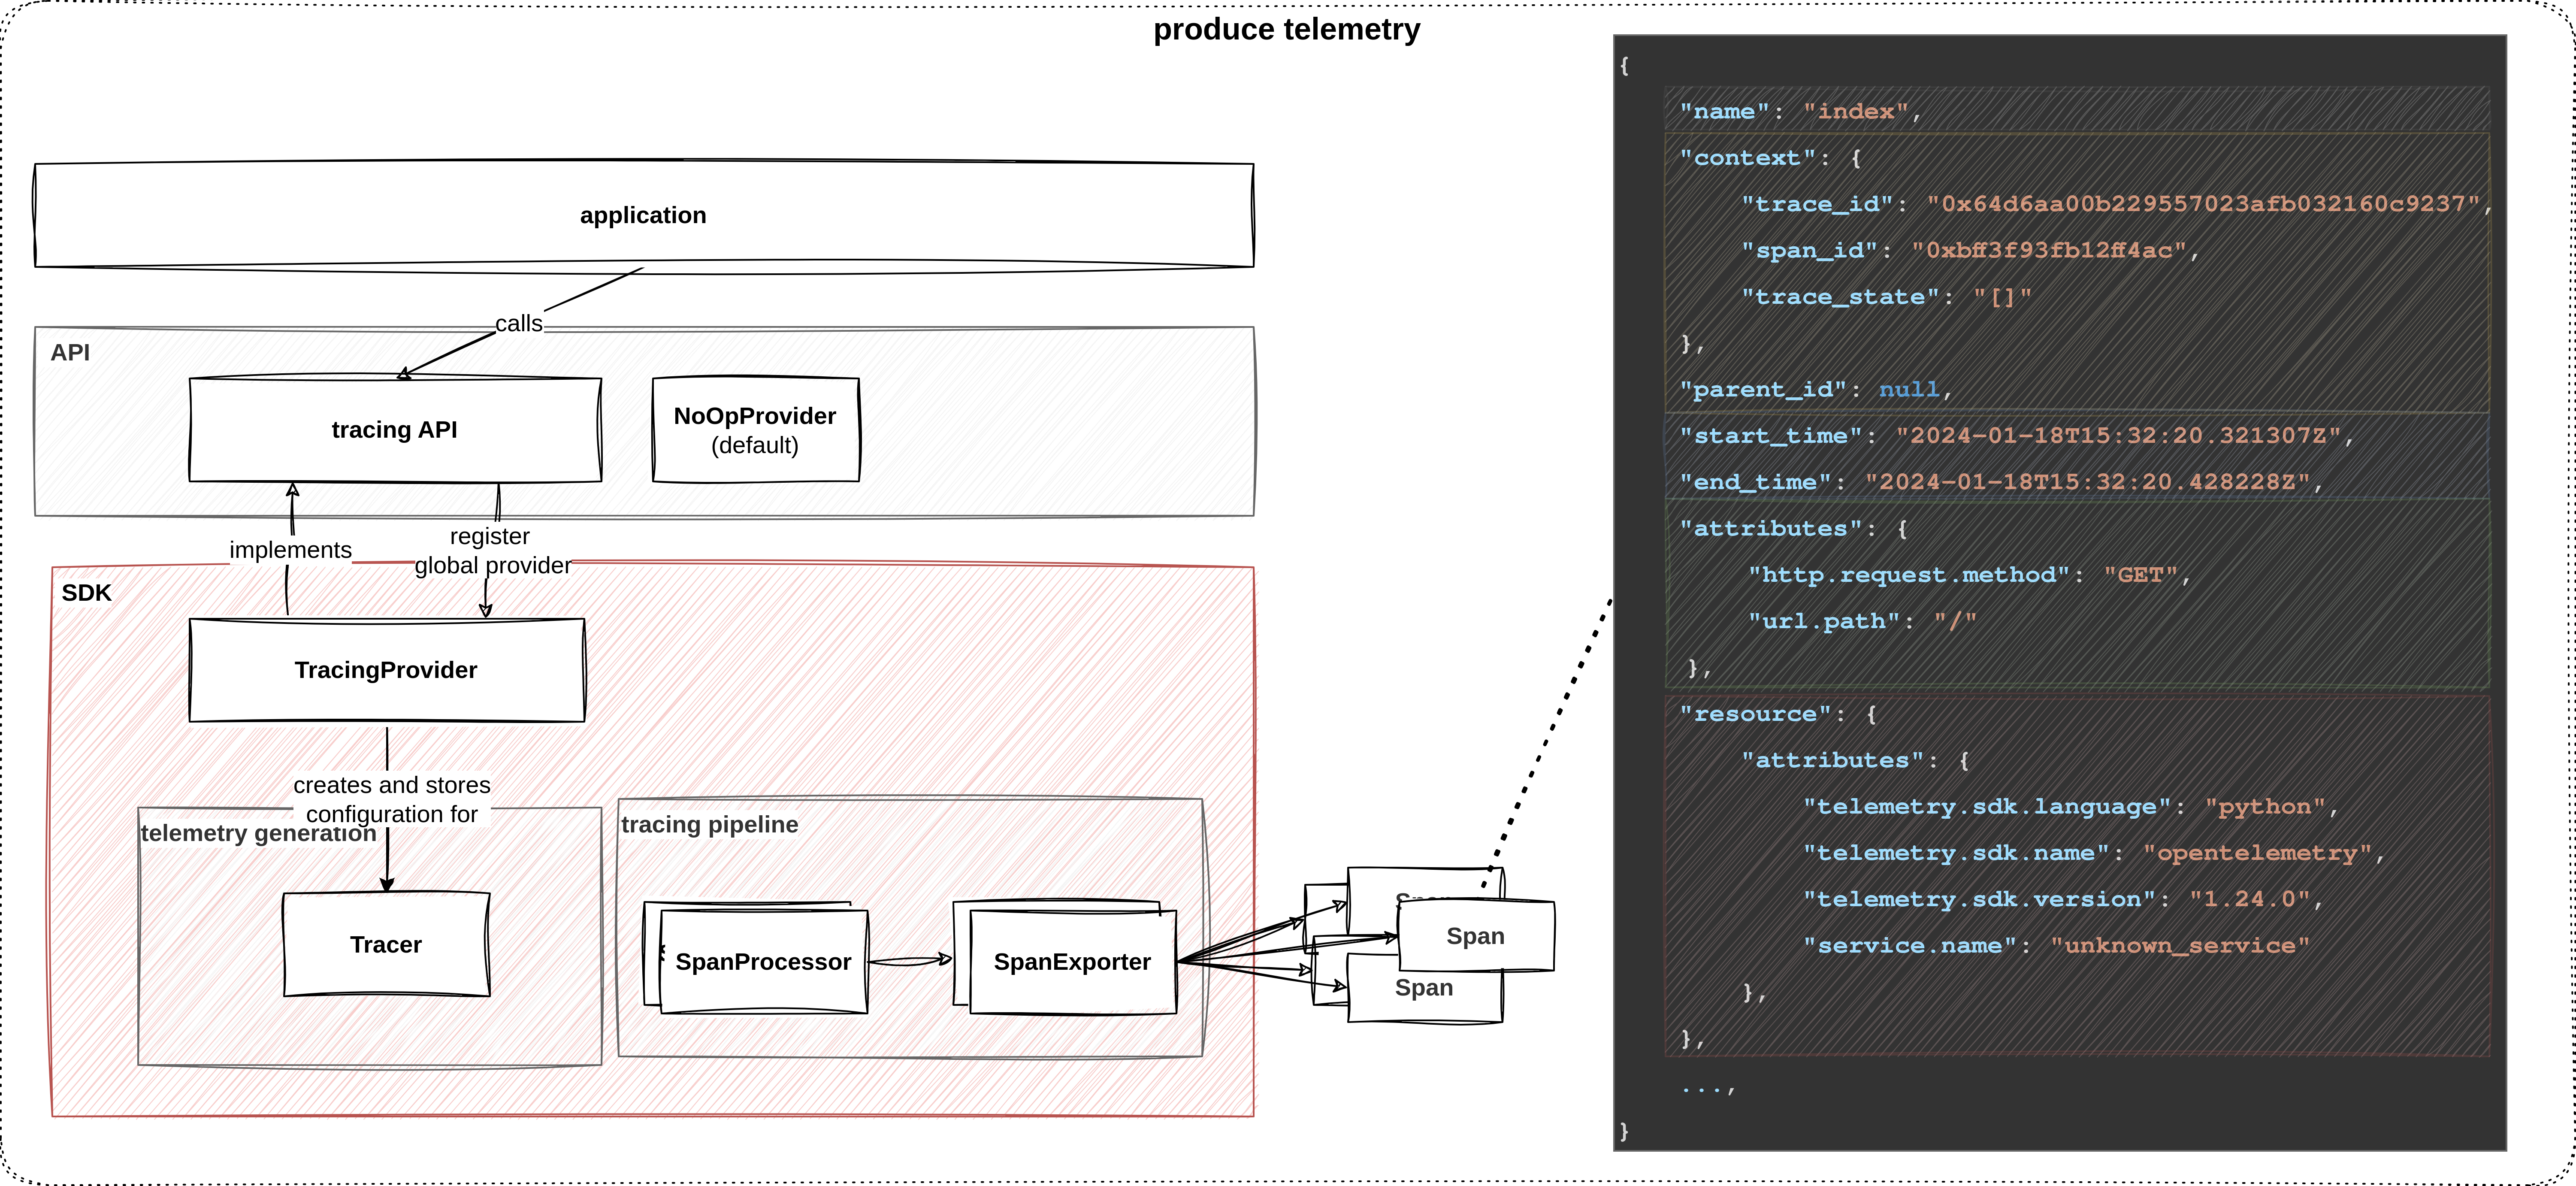
Task: Click the "trace_state" line
Action: tap(1887, 297)
